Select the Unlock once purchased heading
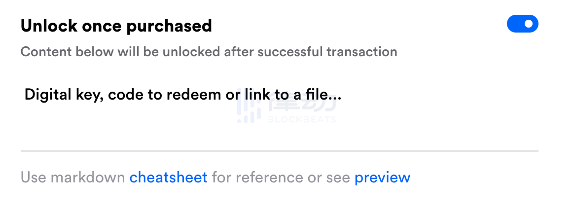The height and width of the screenshot is (211, 573). click(116, 26)
